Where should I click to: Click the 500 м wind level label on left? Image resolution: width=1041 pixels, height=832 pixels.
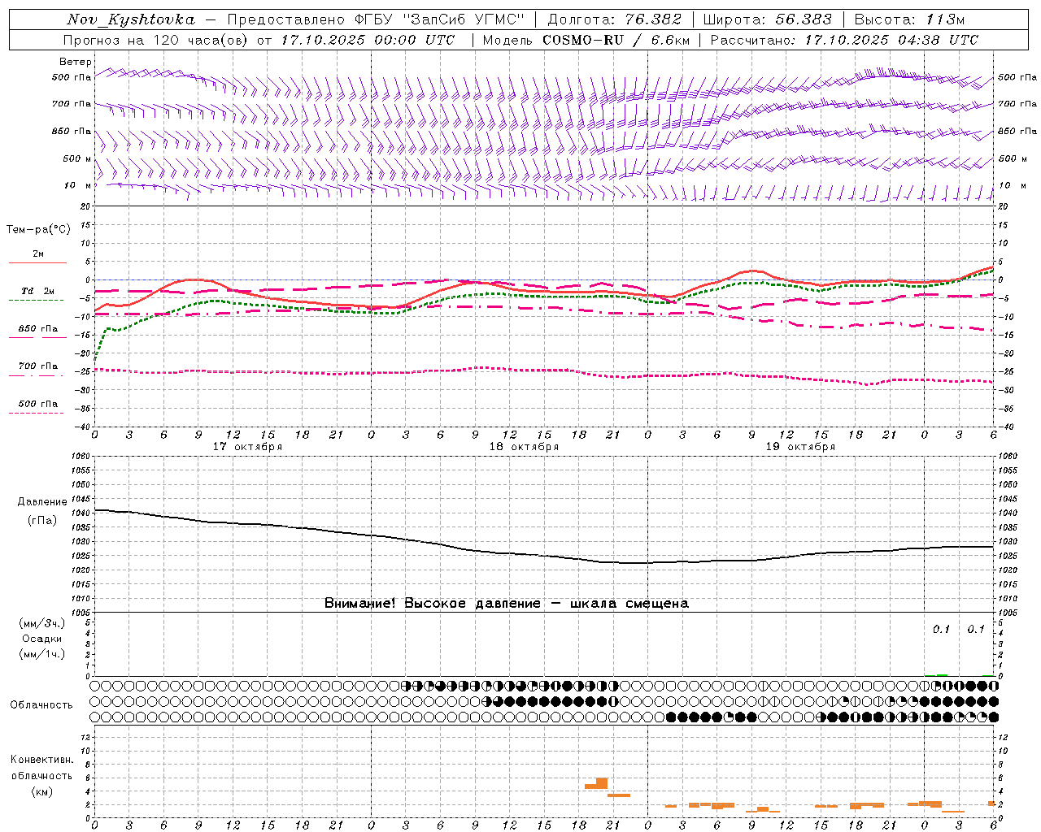pyautogui.click(x=77, y=159)
